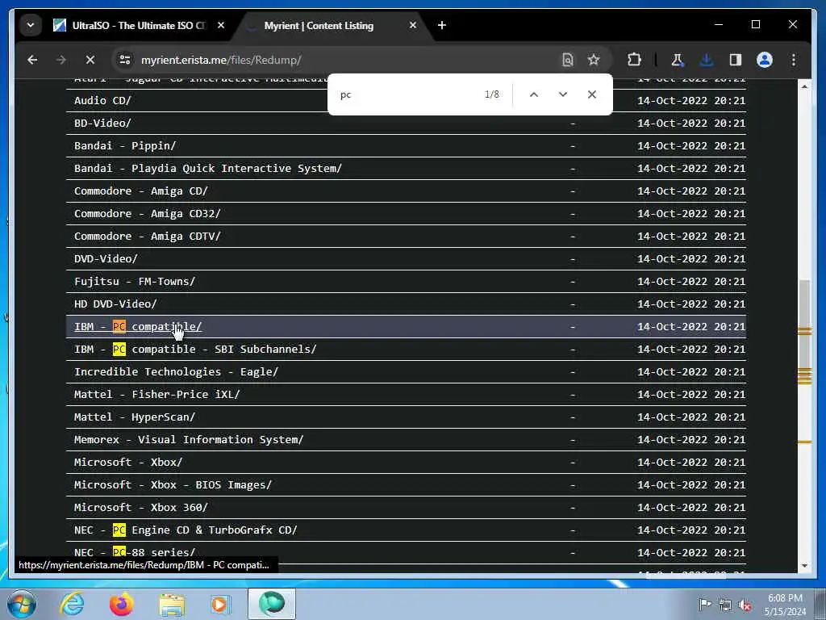Open Commodore - Amiga CD/ folder
The height and width of the screenshot is (620, 826).
pyautogui.click(x=141, y=191)
